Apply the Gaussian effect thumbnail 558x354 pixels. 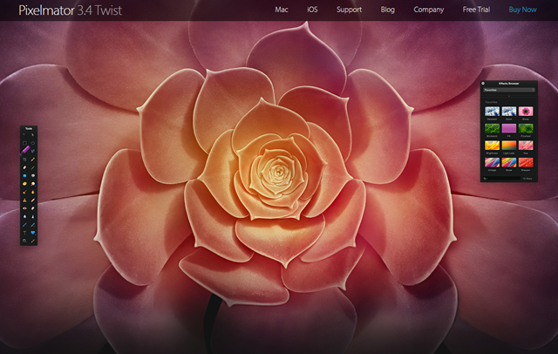[x=492, y=112]
